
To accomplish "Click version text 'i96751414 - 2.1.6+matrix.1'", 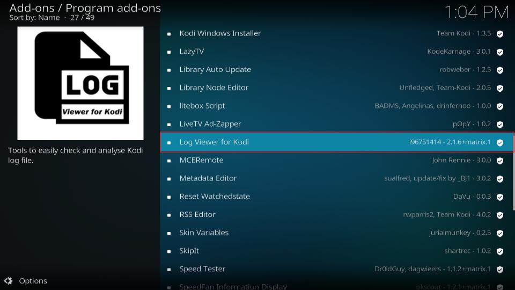I will [x=450, y=142].
